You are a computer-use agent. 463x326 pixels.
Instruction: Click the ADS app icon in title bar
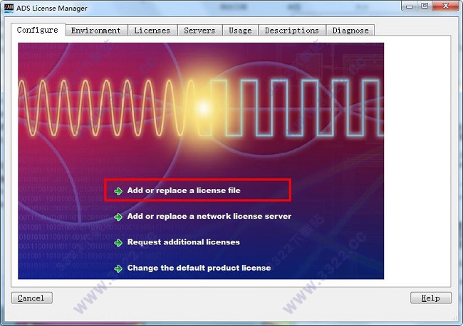coord(9,8)
